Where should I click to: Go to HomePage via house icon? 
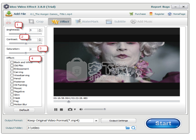pyautogui.click(x=170, y=14)
